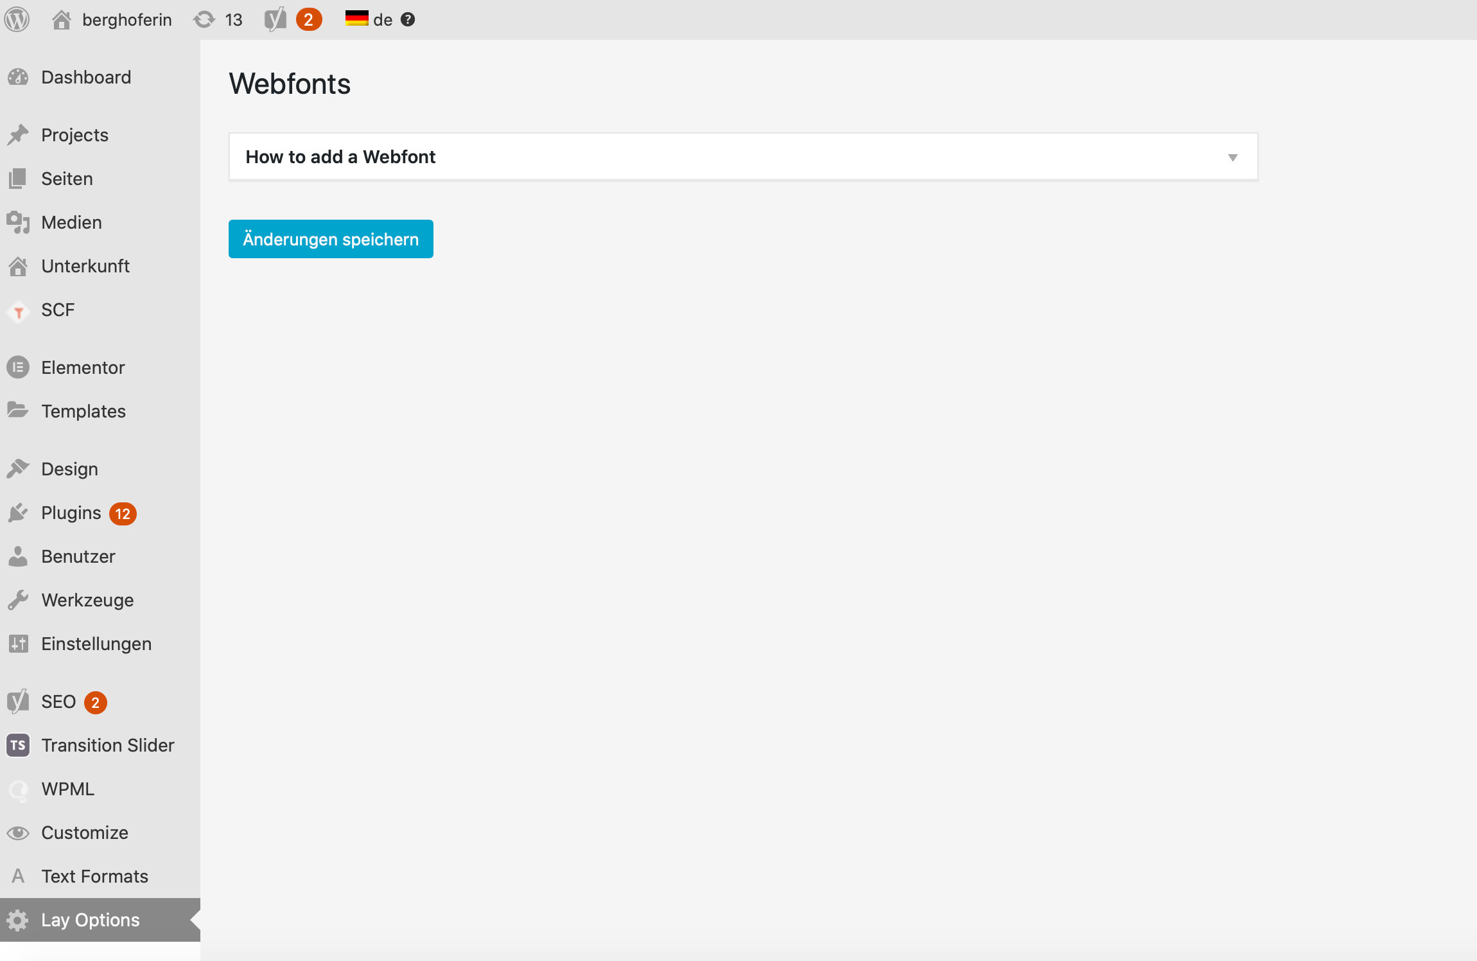Open the Yoast SEO icon in admin bar
This screenshot has width=1477, height=961.
pos(275,19)
